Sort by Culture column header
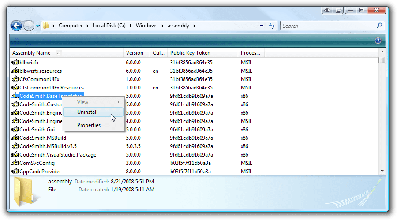397x220 pixels. tap(158, 53)
